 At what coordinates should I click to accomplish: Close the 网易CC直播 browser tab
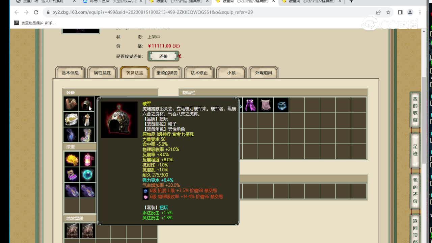click(x=141, y=1)
